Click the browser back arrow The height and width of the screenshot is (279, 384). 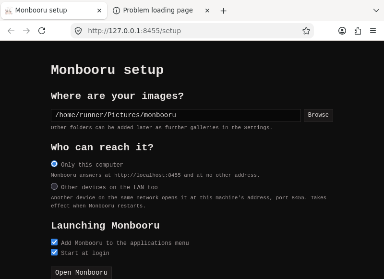tap(11, 31)
